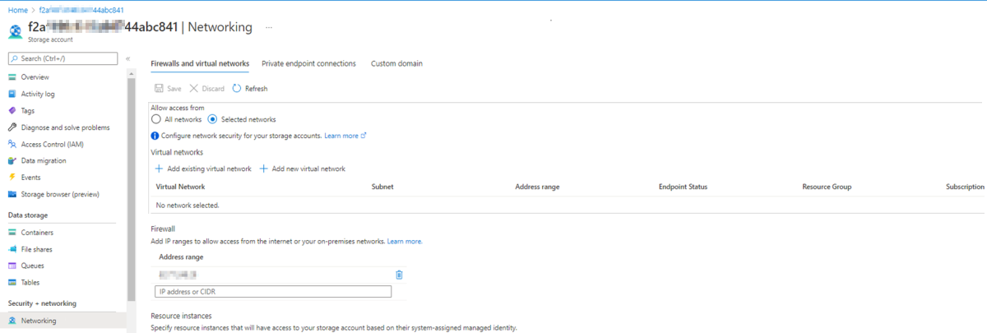987x333 pixels.
Task: Select the All networks radio button
Action: (155, 119)
